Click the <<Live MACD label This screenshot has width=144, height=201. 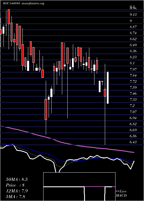pos(121,194)
